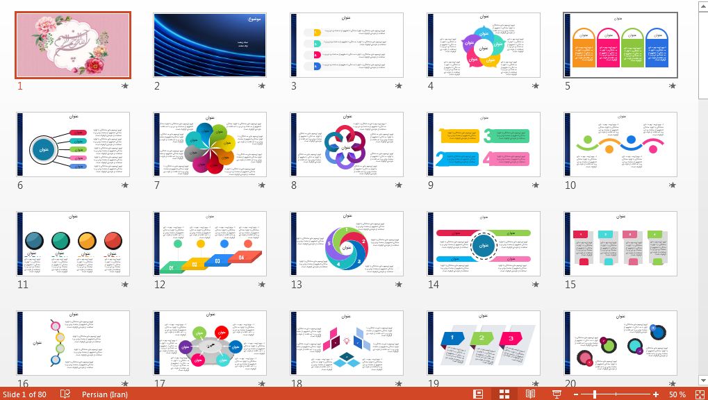
Task: Select slide 11 with four glossy circles
Action: point(73,244)
